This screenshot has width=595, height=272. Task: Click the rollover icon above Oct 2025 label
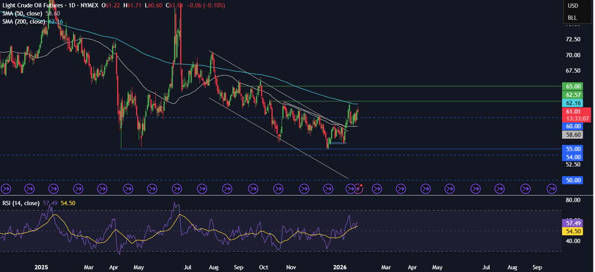pyautogui.click(x=253, y=189)
